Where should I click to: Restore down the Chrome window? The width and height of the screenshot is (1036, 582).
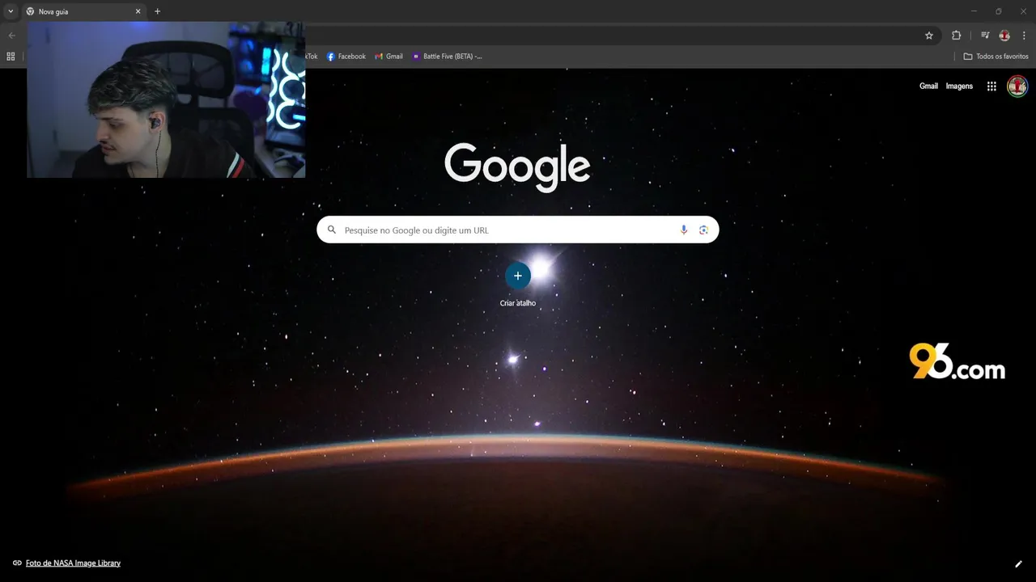(x=998, y=11)
